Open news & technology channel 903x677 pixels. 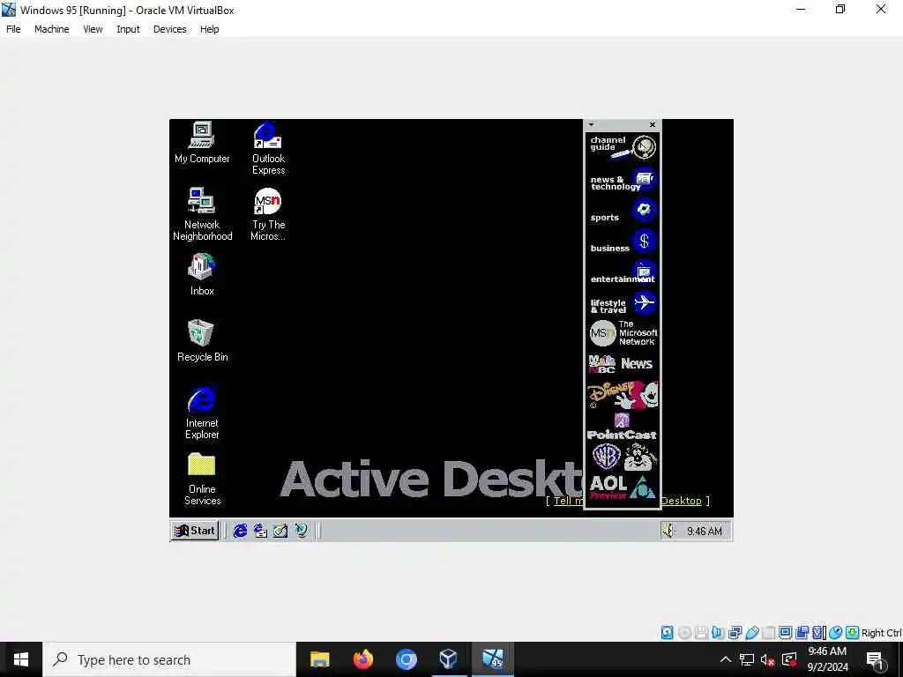(x=623, y=180)
